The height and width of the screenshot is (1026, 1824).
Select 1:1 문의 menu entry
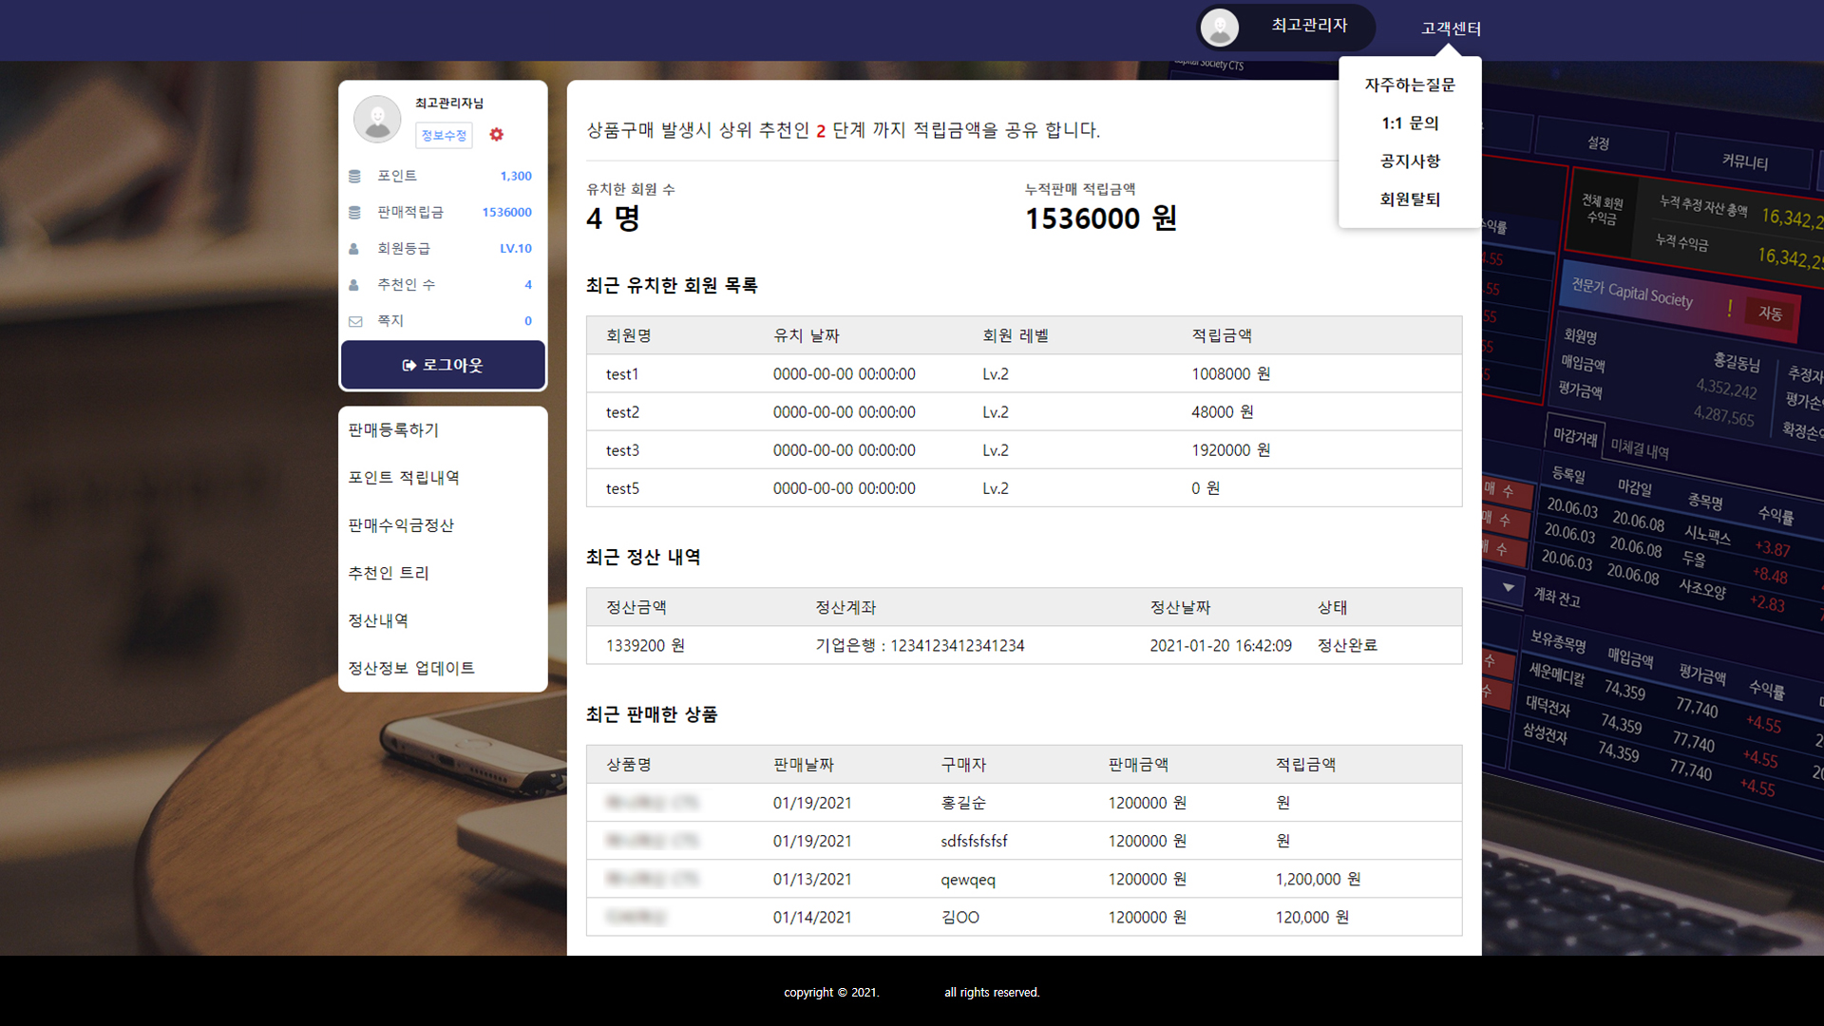click(x=1410, y=123)
